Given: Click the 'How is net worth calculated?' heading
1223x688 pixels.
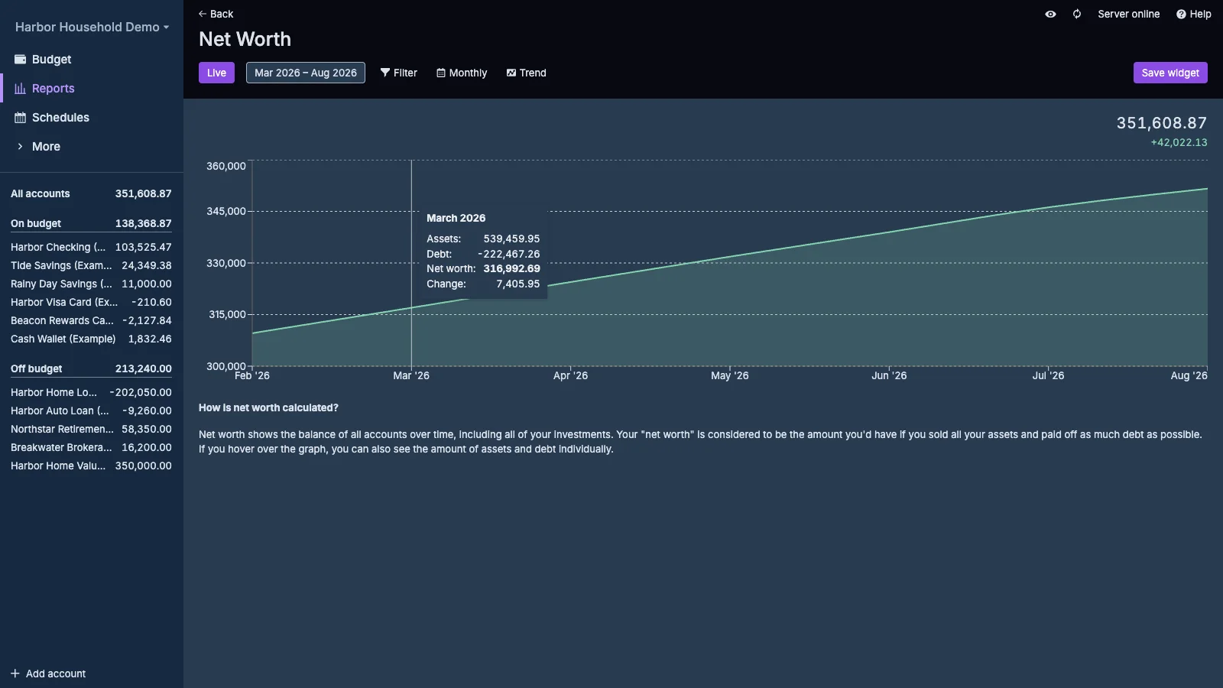Looking at the screenshot, I should click(x=268, y=407).
